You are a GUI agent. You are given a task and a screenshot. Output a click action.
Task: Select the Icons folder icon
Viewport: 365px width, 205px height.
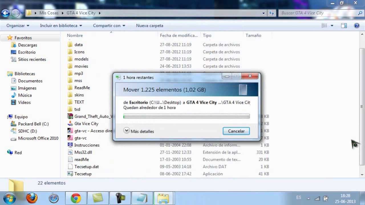pos(70,52)
